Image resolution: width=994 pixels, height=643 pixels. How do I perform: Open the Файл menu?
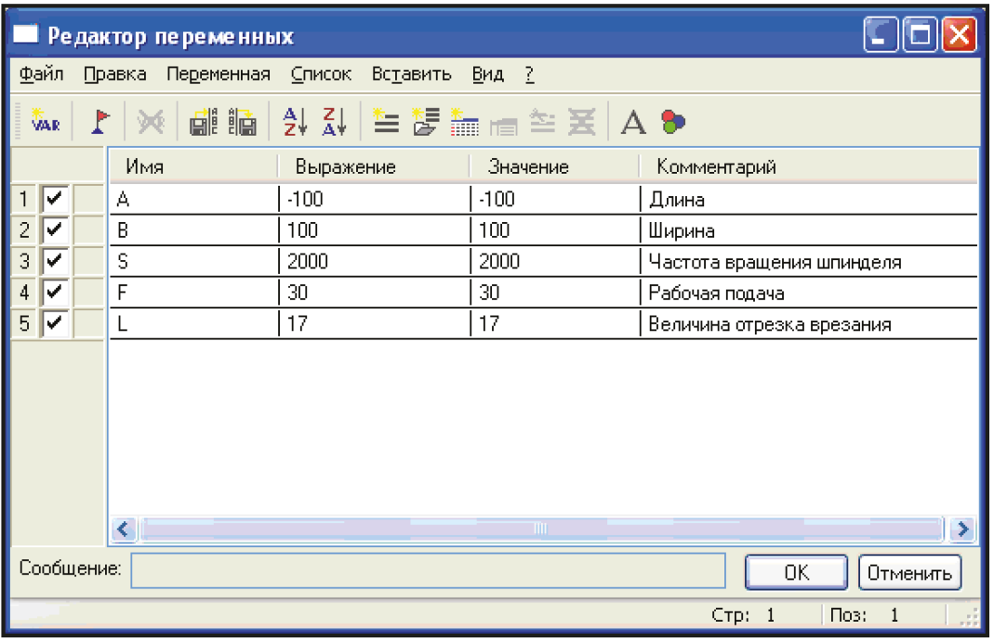coord(40,74)
